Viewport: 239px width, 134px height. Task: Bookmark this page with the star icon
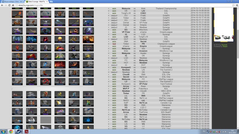(x=233, y=5)
